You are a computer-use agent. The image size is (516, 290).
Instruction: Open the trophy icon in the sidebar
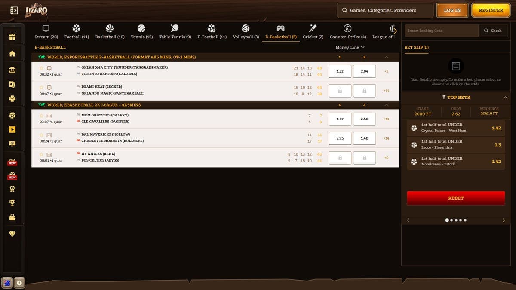pos(12,203)
